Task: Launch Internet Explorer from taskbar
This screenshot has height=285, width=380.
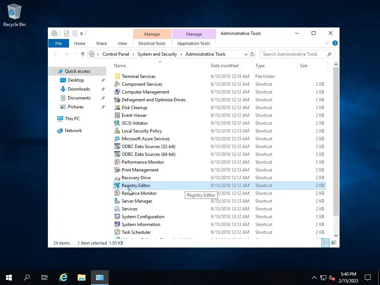Action: click(x=63, y=278)
